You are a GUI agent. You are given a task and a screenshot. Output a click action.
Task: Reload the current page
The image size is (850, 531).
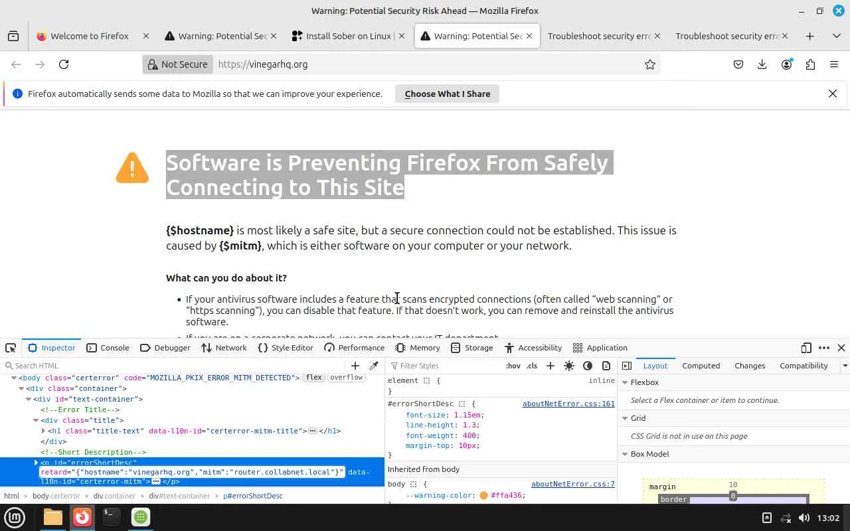tap(64, 64)
